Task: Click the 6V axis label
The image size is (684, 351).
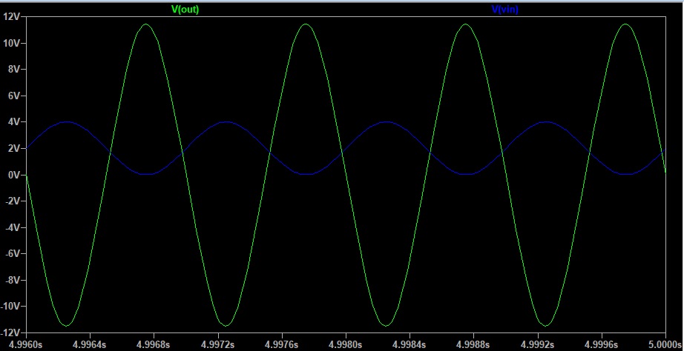Action: click(x=14, y=96)
